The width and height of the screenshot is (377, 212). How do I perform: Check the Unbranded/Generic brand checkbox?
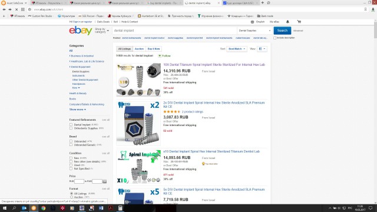(71, 145)
